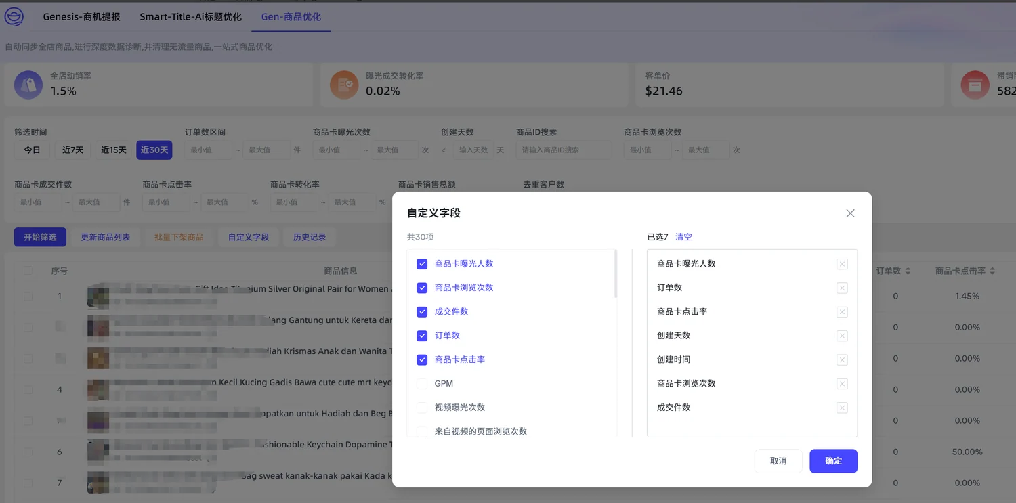This screenshot has height=503, width=1016.
Task: Click the field list scrollbar
Action: (x=615, y=274)
